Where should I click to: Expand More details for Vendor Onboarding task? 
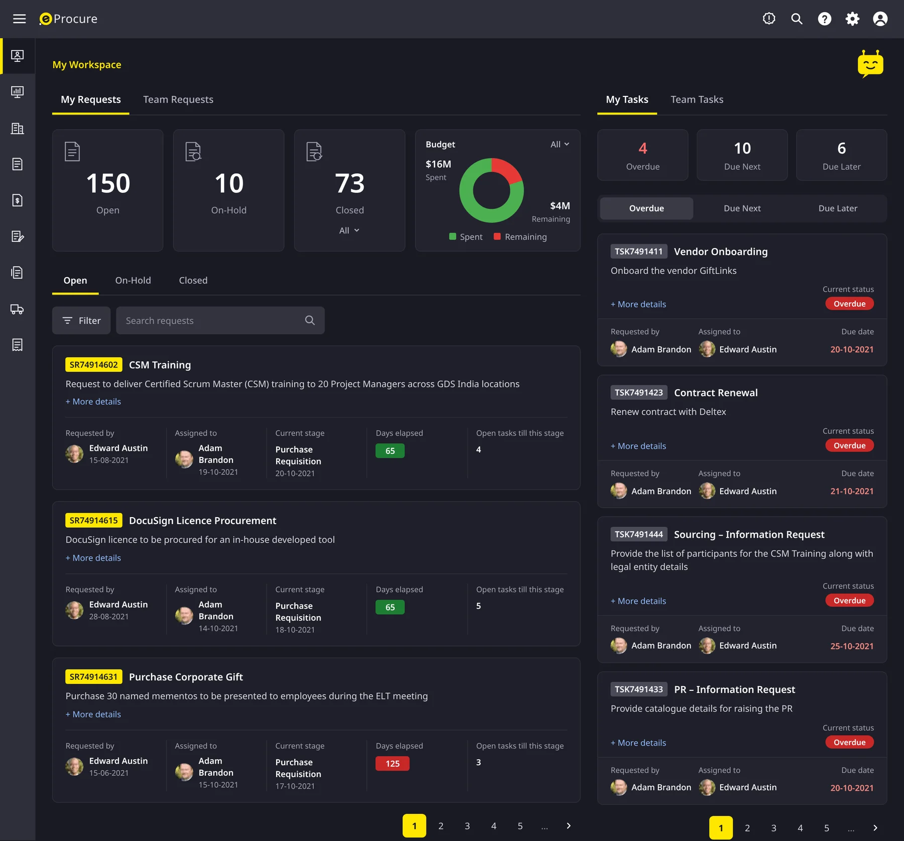pos(638,304)
